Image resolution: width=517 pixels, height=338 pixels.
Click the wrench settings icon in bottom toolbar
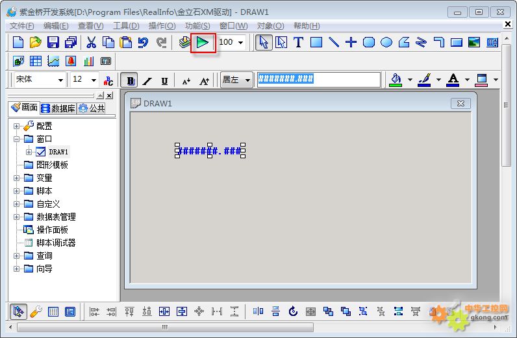pos(36,311)
